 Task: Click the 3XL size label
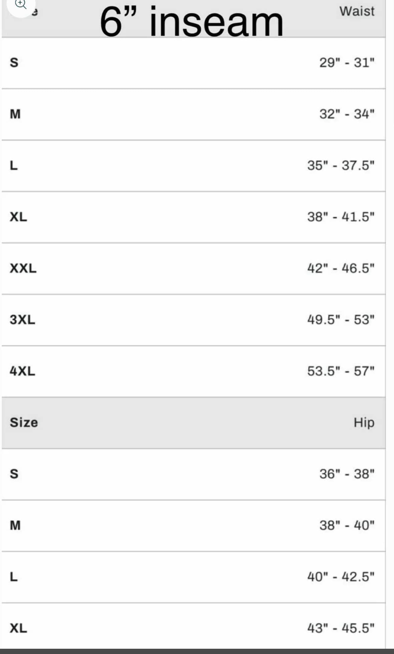pyautogui.click(x=22, y=320)
